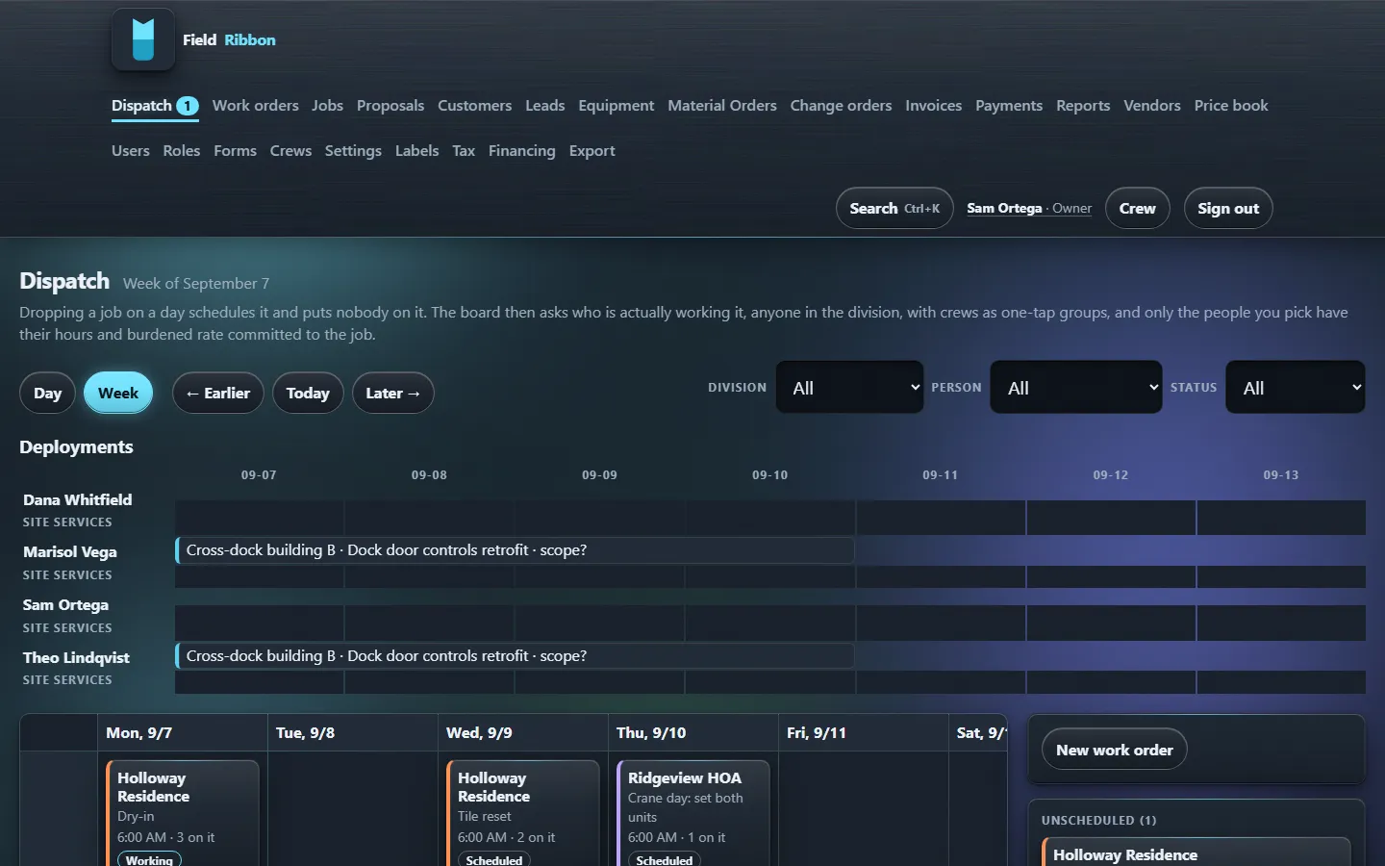Open the Price book menu item
Image resolution: width=1385 pixels, height=866 pixels.
[x=1231, y=106]
